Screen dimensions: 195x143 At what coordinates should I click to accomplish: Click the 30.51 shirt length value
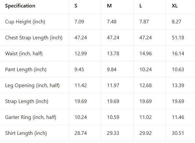(x=178, y=133)
